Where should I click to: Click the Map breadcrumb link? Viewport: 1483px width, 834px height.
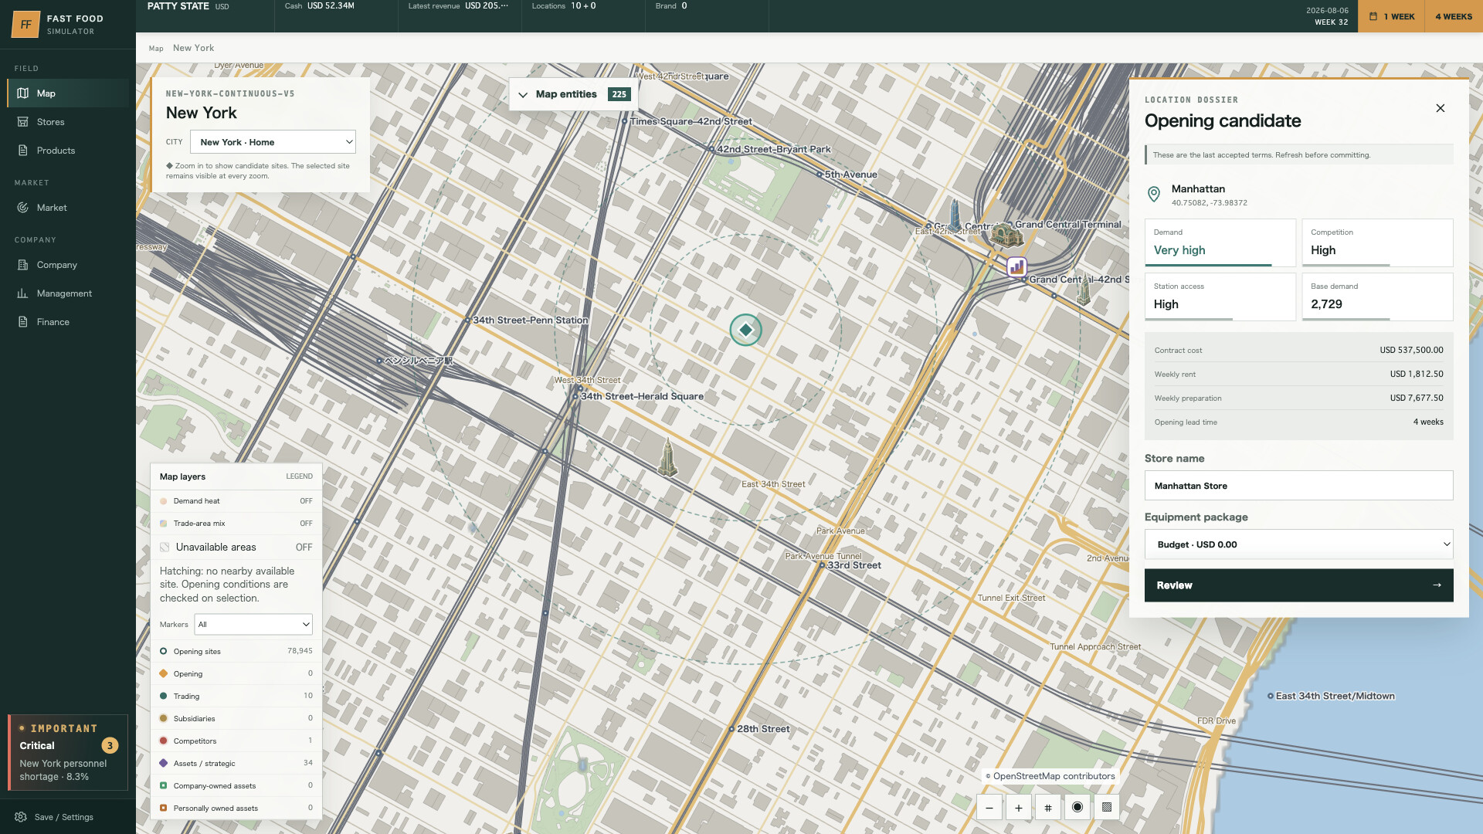pyautogui.click(x=156, y=49)
